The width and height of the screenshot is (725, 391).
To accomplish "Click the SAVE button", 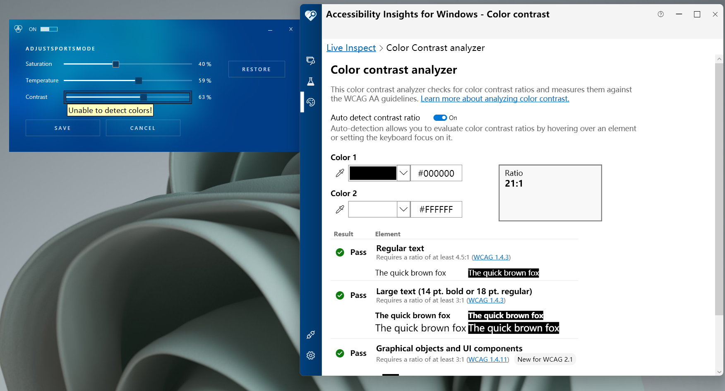I will [x=63, y=128].
